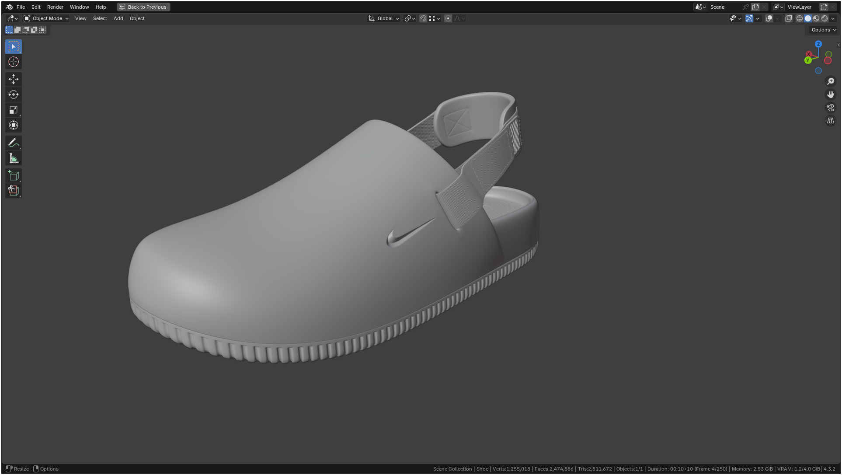Click the blue Z axis on gizmo
The height and width of the screenshot is (475, 842).
(x=818, y=44)
